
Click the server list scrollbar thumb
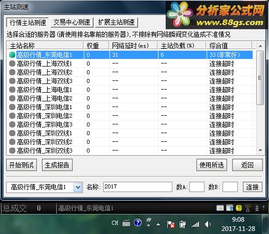[260, 78]
